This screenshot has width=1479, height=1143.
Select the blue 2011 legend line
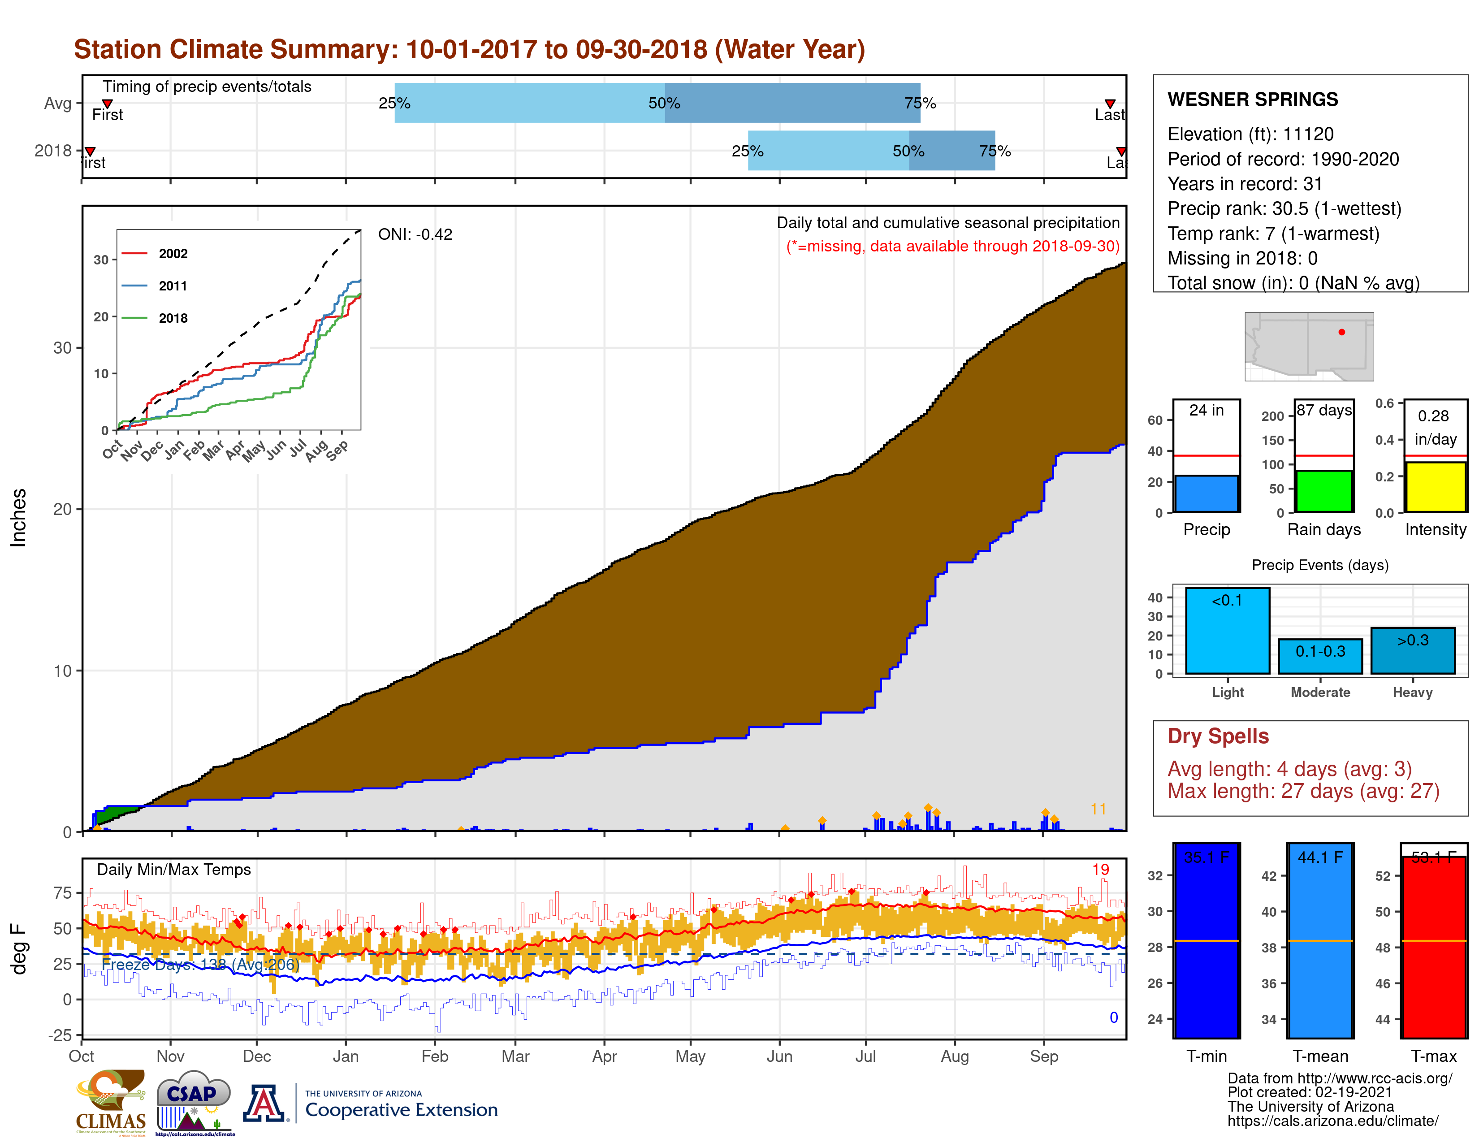[x=134, y=286]
